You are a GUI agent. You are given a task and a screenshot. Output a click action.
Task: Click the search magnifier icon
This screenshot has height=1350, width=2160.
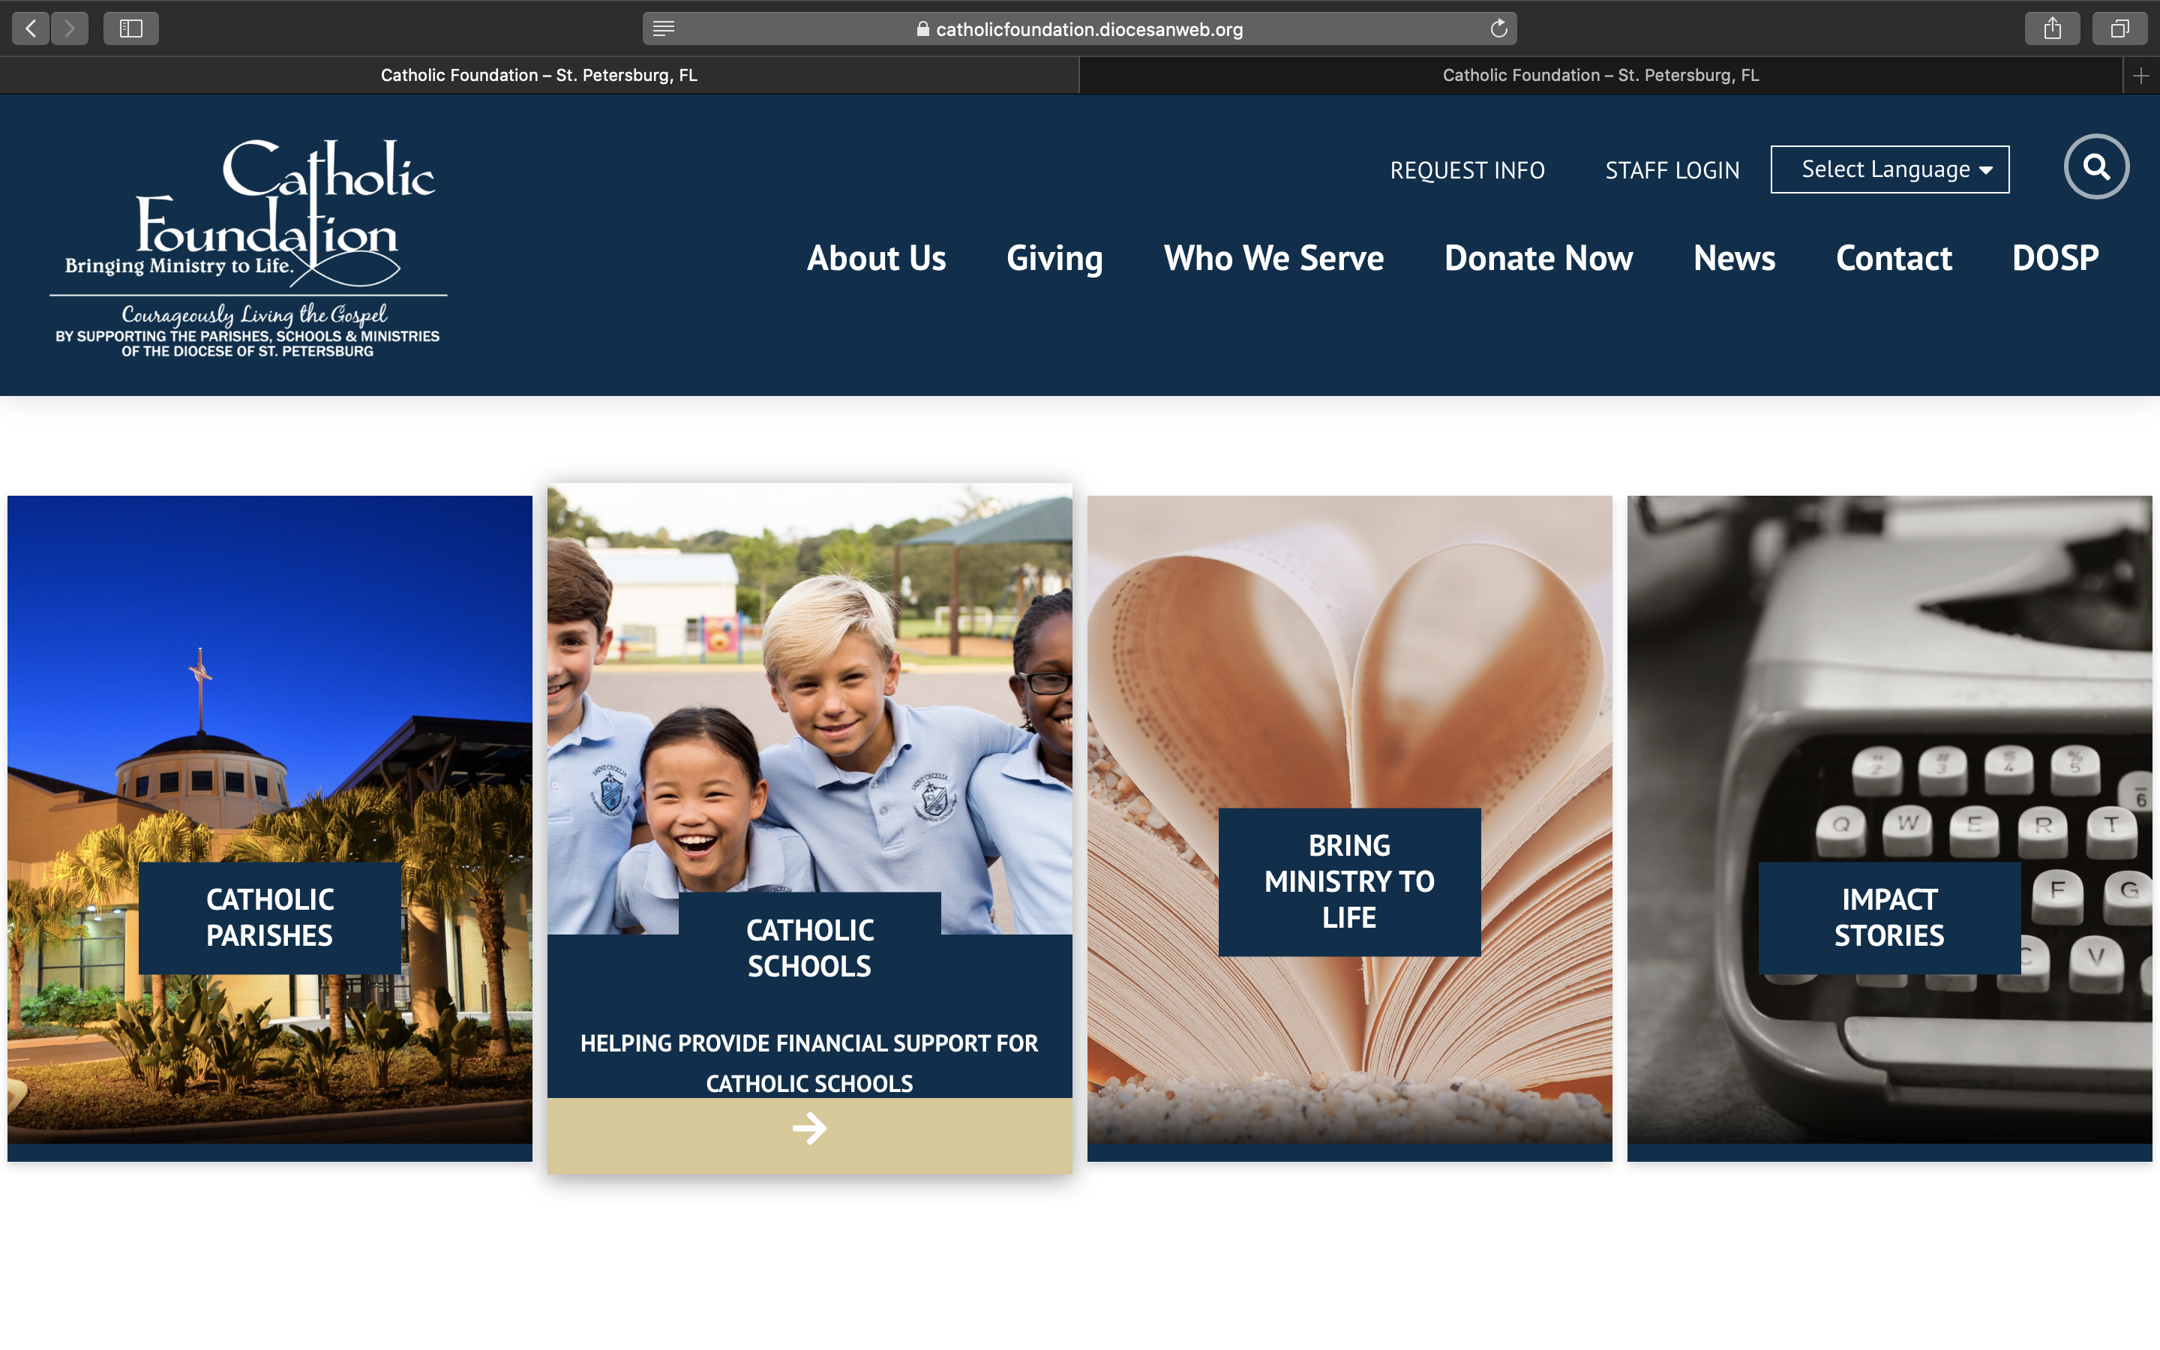tap(2095, 167)
